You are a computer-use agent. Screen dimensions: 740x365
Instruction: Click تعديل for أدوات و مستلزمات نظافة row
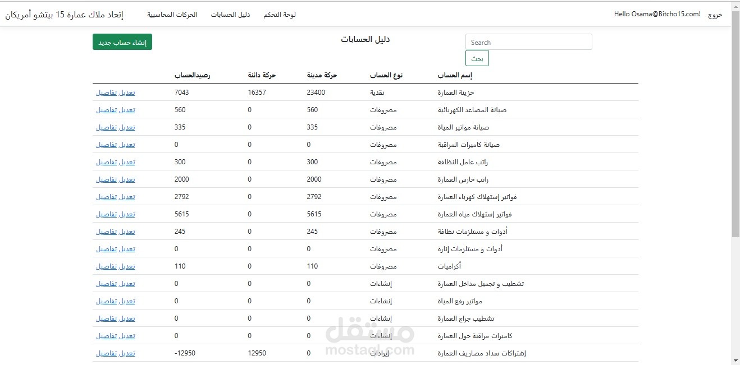[x=127, y=232]
